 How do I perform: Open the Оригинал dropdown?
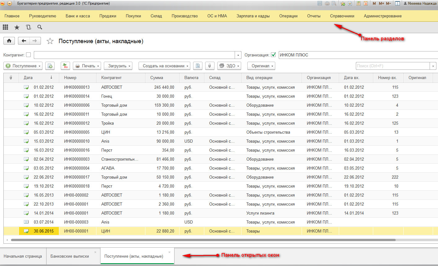pyautogui.click(x=261, y=66)
